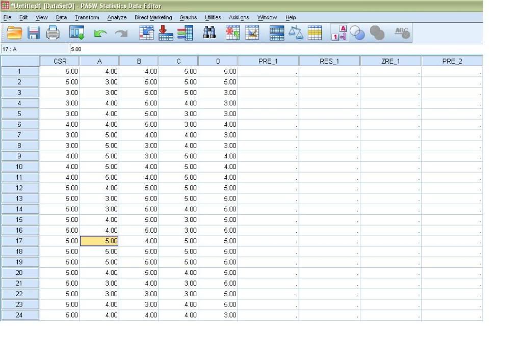This screenshot has width=522, height=339.
Task: Open the Go to Variable tool
Action: (x=166, y=33)
